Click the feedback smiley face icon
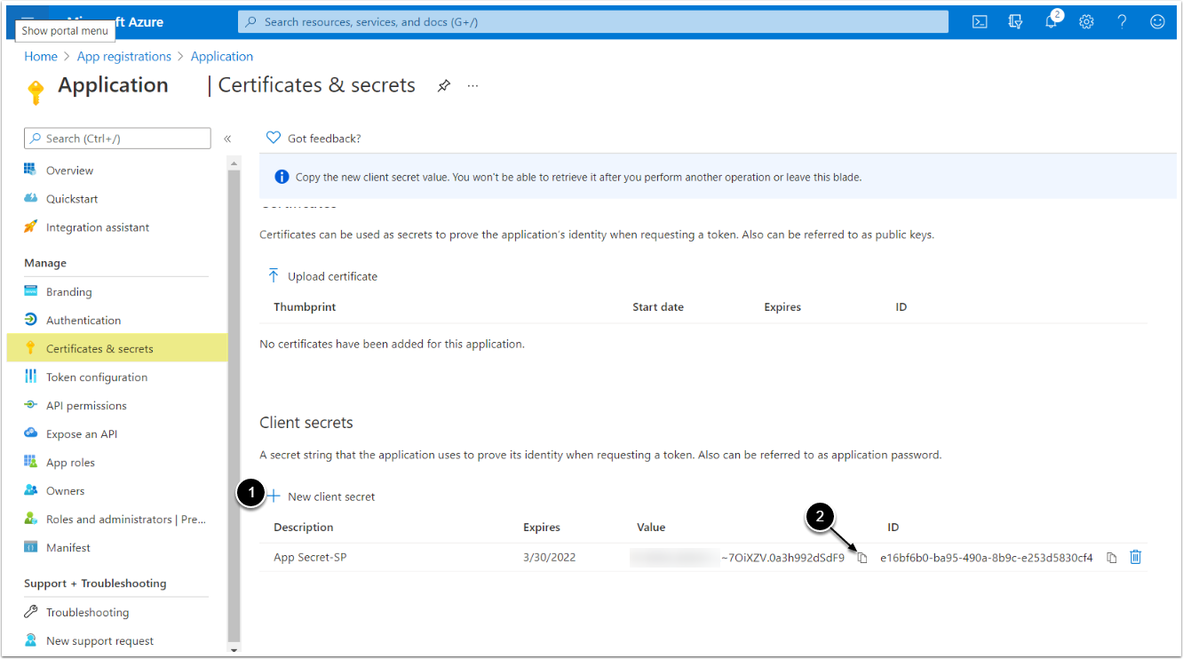The height and width of the screenshot is (659, 1183). (x=1157, y=22)
